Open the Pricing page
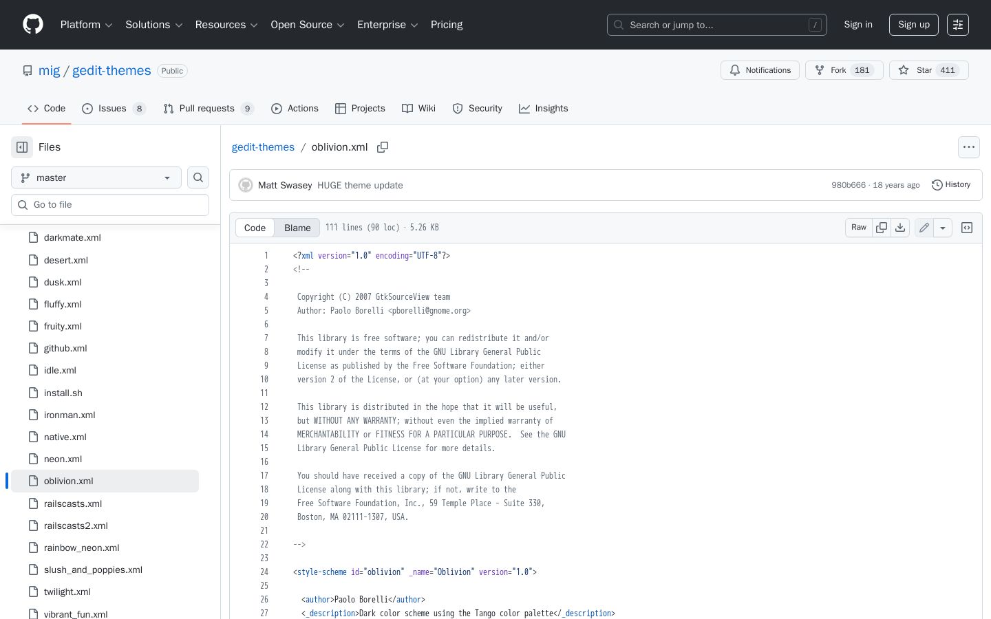991x619 pixels. tap(447, 25)
